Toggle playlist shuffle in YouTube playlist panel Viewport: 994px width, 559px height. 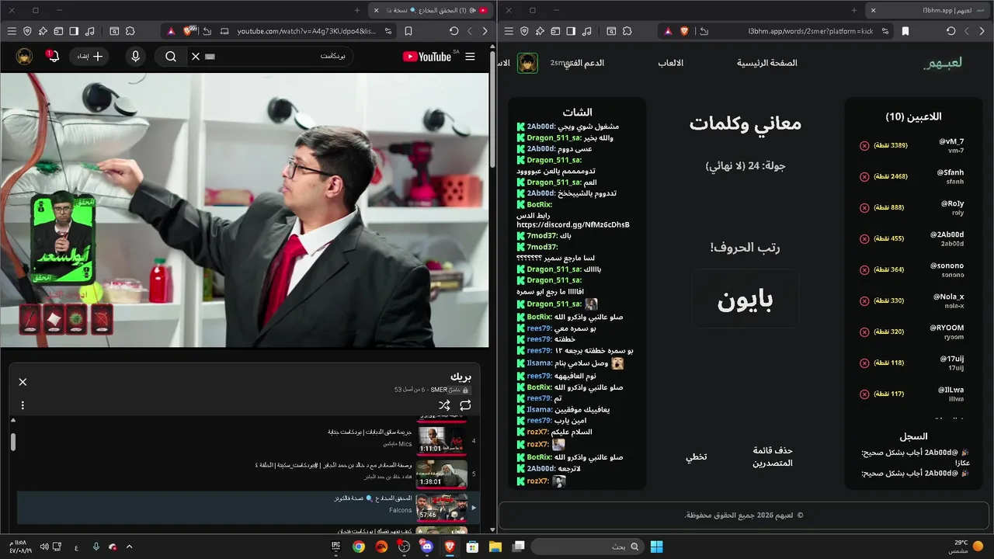coord(444,405)
